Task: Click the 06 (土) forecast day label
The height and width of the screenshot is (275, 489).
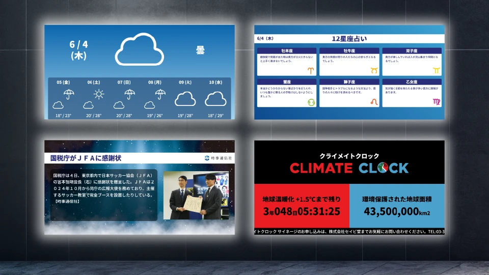Action: pyautogui.click(x=94, y=82)
